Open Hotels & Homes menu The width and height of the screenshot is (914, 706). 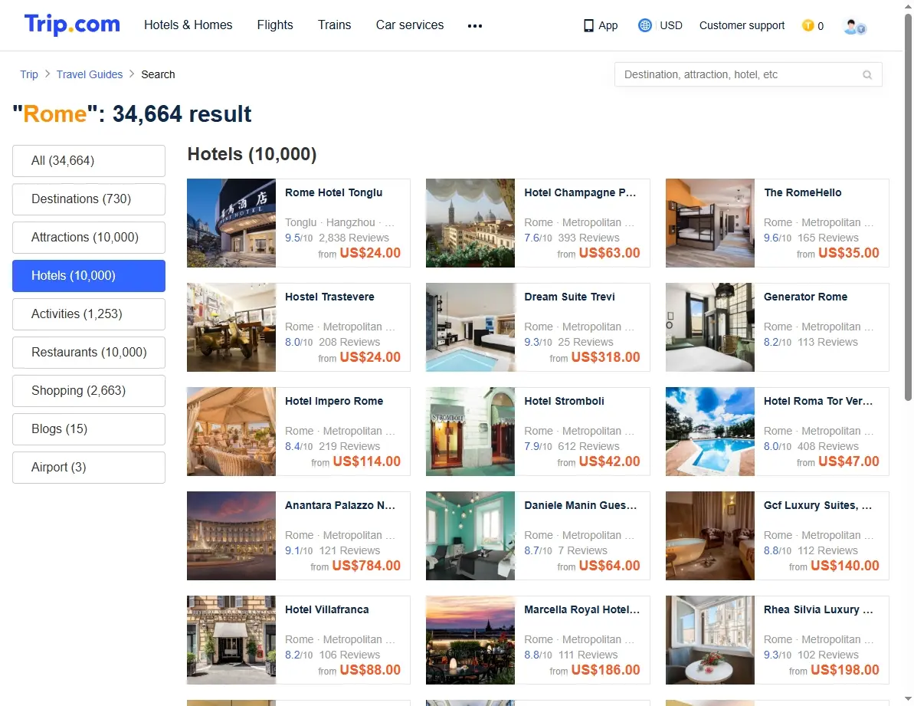188,25
